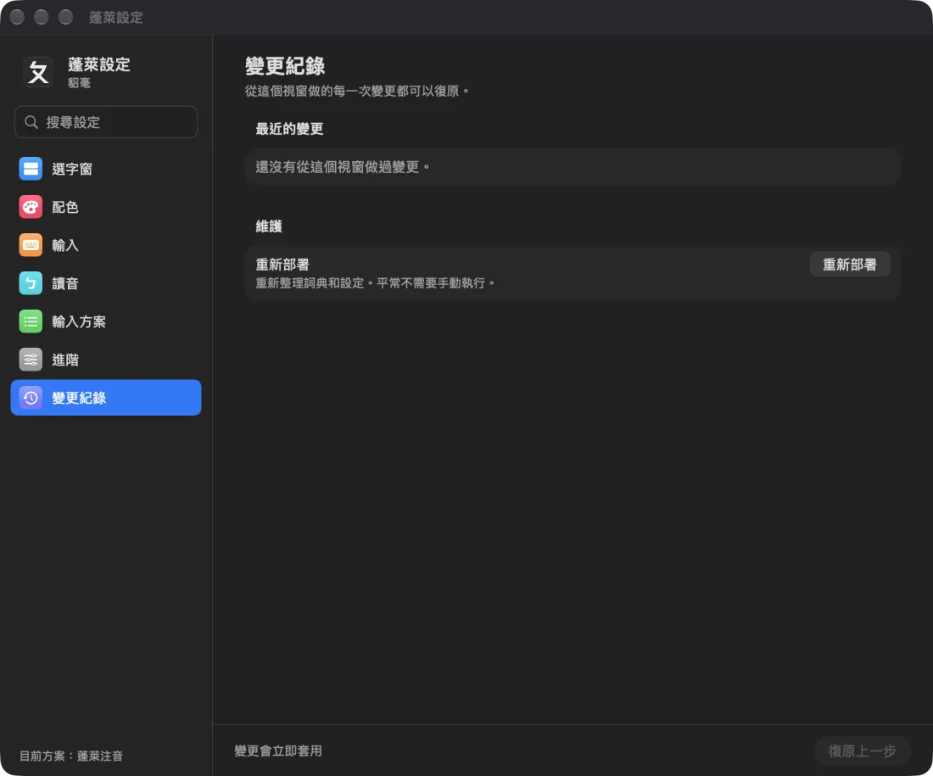The image size is (933, 776).
Task: Switch to the 選字窗 section label
Action: click(72, 169)
